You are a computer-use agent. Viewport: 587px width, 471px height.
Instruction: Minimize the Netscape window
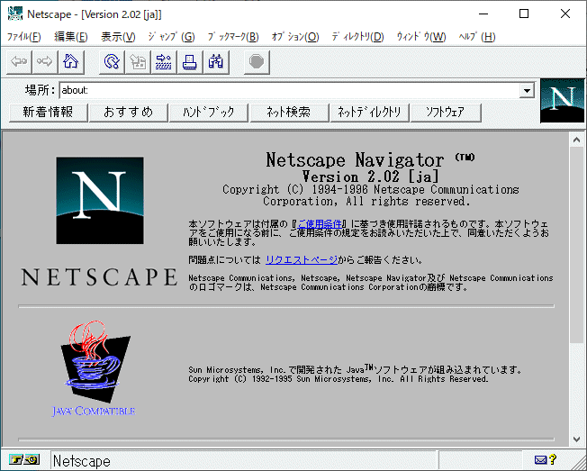point(483,14)
